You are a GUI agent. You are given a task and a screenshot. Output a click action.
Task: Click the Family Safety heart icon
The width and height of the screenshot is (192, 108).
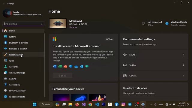pos(87,66)
